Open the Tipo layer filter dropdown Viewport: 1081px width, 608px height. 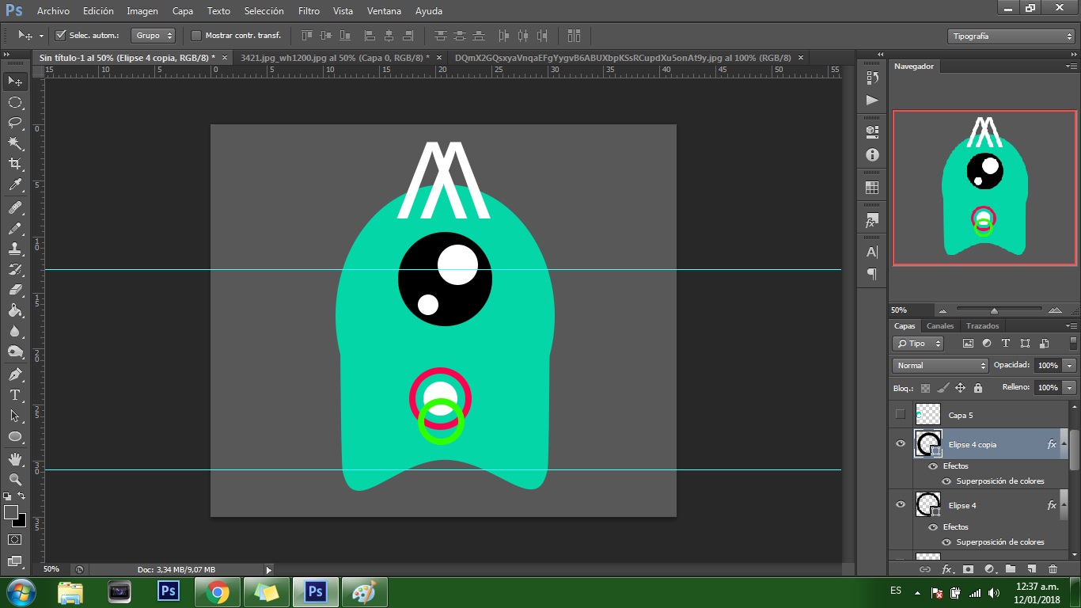[918, 344]
